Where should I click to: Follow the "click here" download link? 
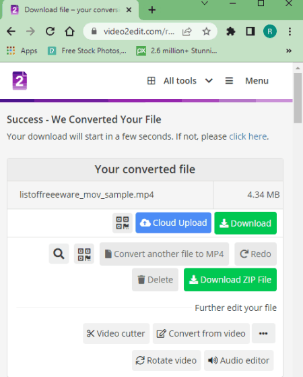click(248, 136)
